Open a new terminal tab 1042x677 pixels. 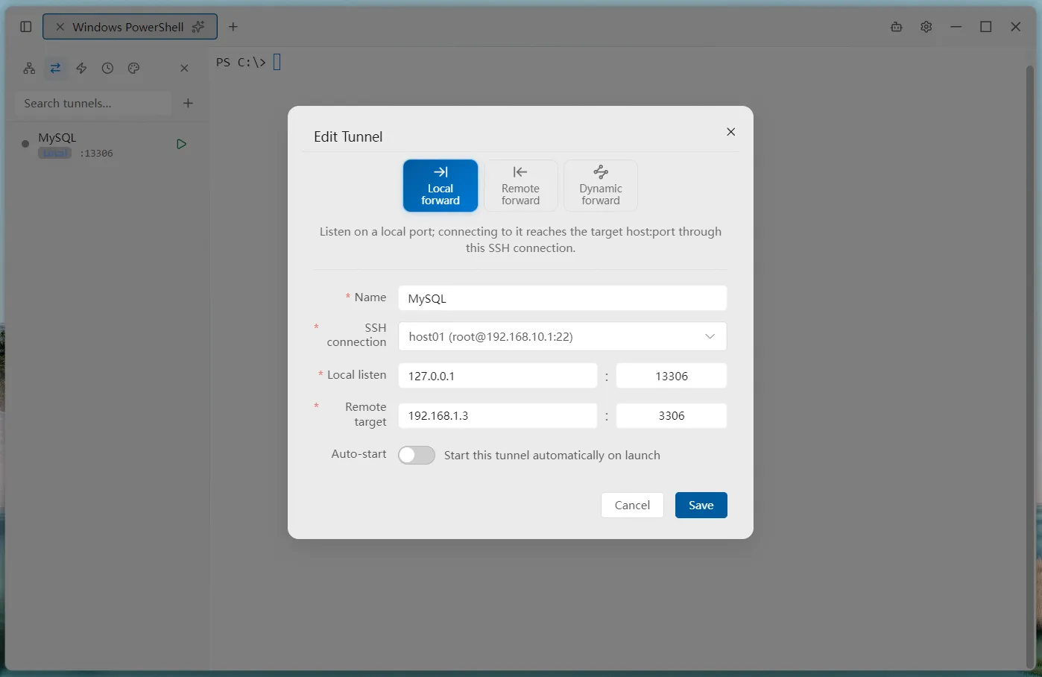pyautogui.click(x=233, y=27)
